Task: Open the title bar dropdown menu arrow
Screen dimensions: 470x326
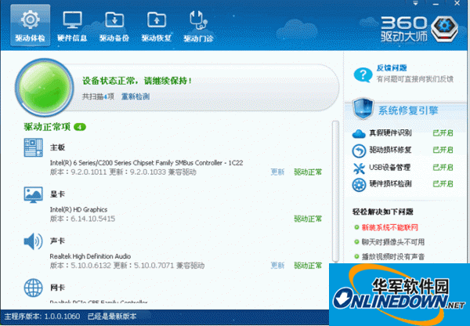Action: [415, 4]
